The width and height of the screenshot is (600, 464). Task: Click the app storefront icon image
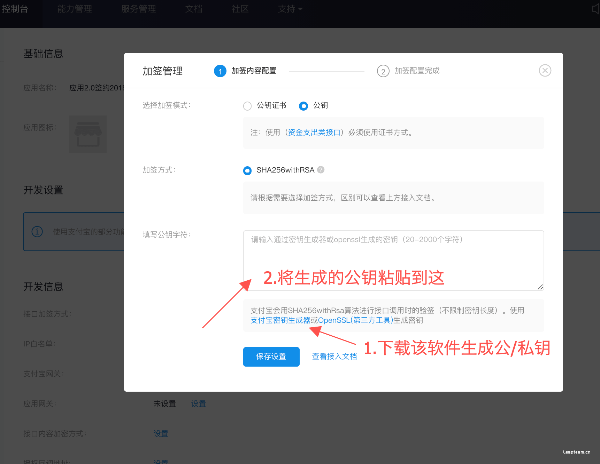(x=88, y=134)
